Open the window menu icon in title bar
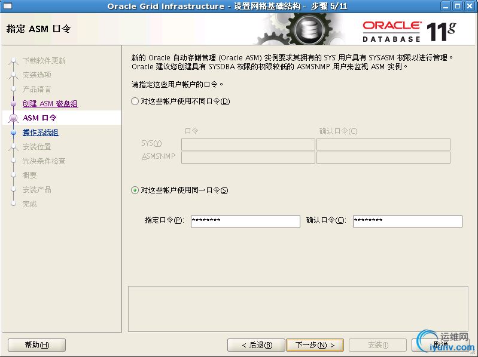The image size is (478, 357). (x=7, y=6)
